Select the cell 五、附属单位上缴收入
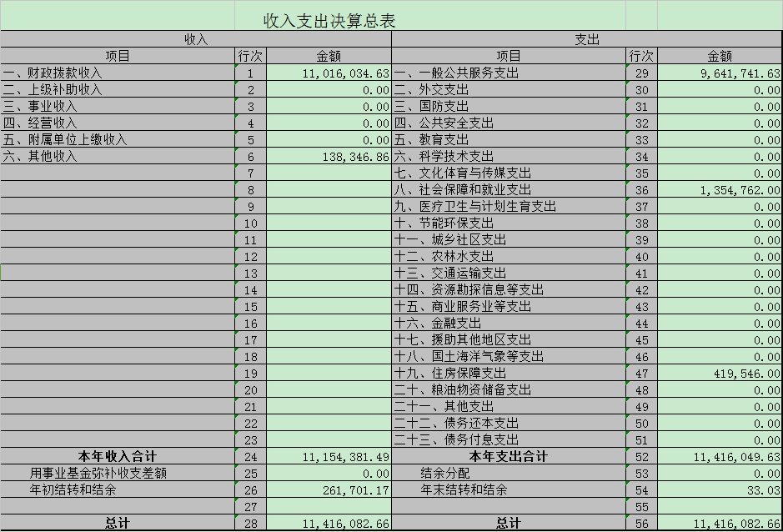 point(118,139)
